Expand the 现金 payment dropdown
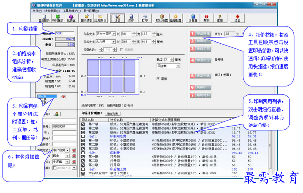The image size is (303, 193). click(x=67, y=156)
